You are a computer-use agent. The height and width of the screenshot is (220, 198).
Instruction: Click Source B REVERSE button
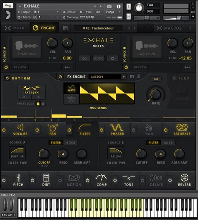click(x=140, y=67)
